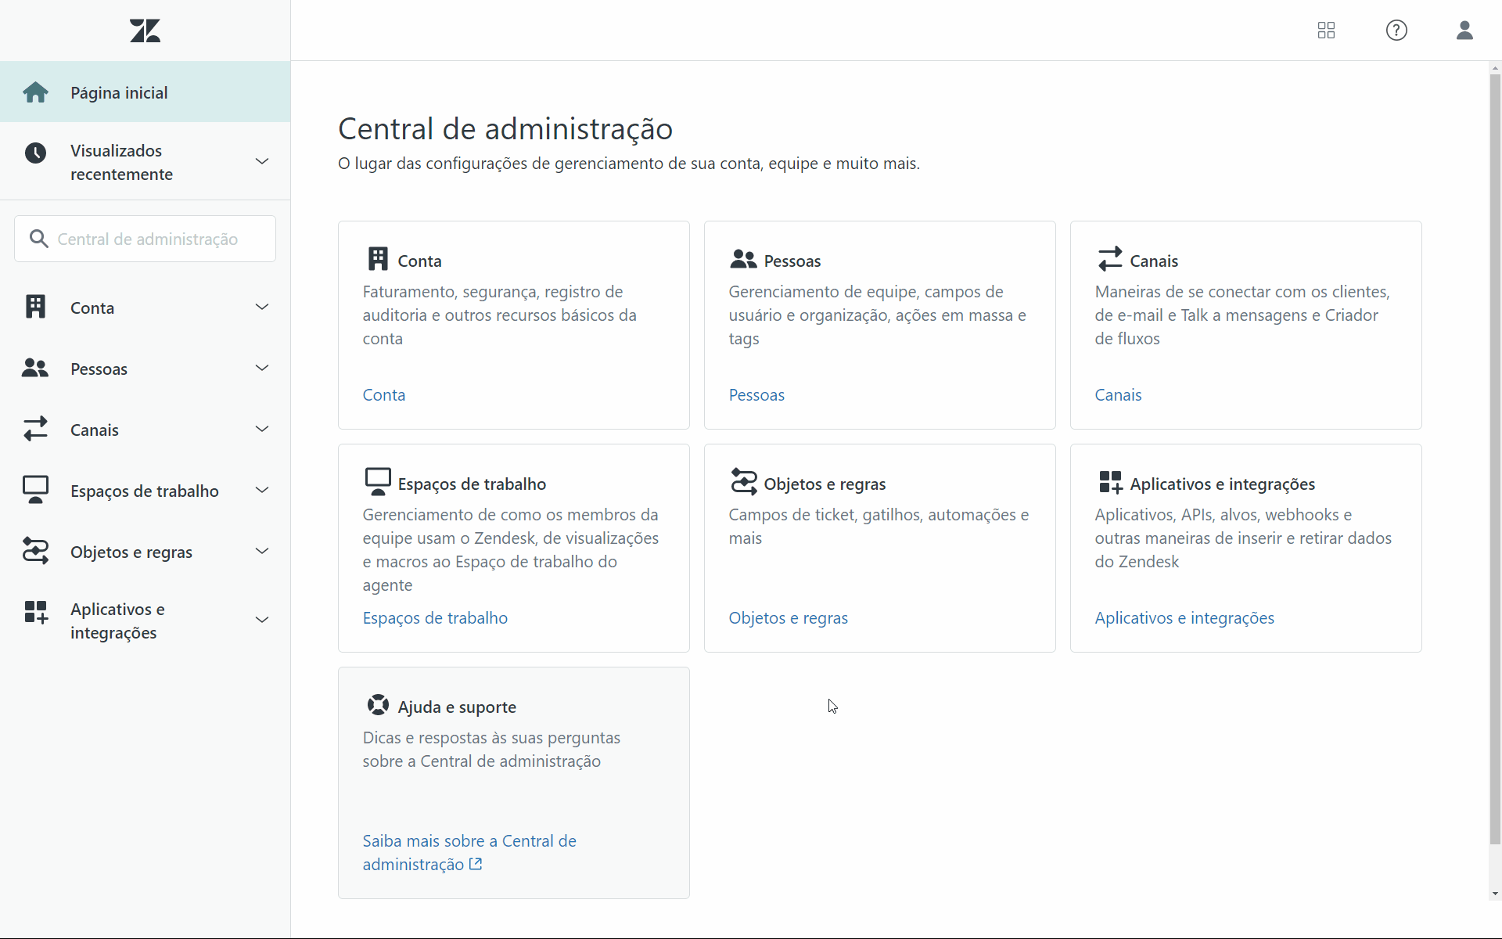Open the Aplicativos e integrações card link
The width and height of the screenshot is (1502, 939).
[1184, 617]
